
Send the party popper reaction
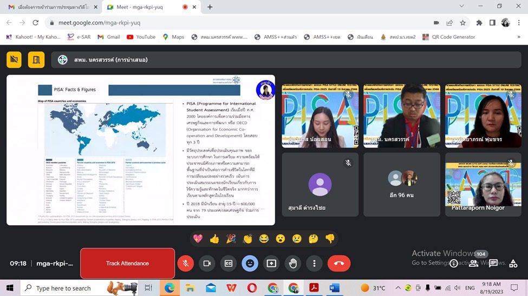click(231, 239)
